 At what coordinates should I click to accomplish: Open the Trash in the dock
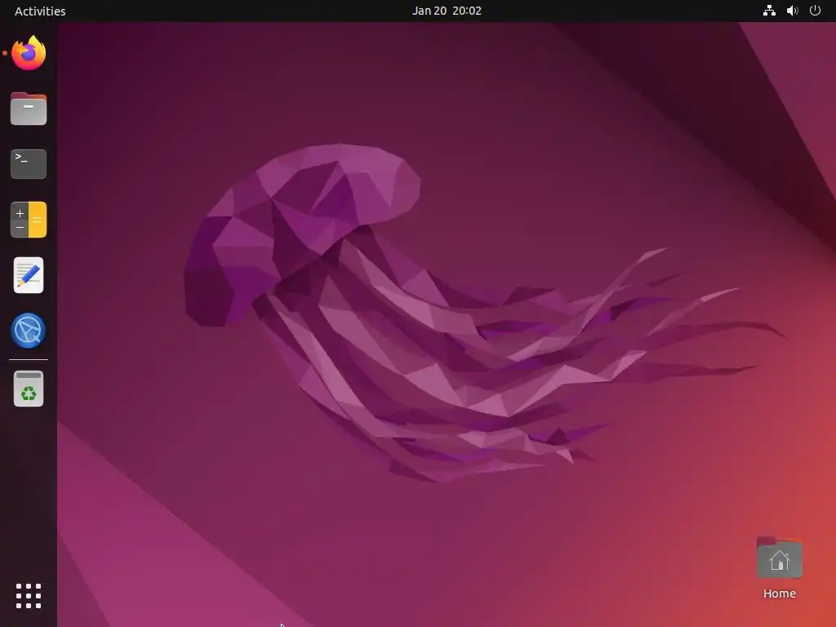tap(29, 389)
